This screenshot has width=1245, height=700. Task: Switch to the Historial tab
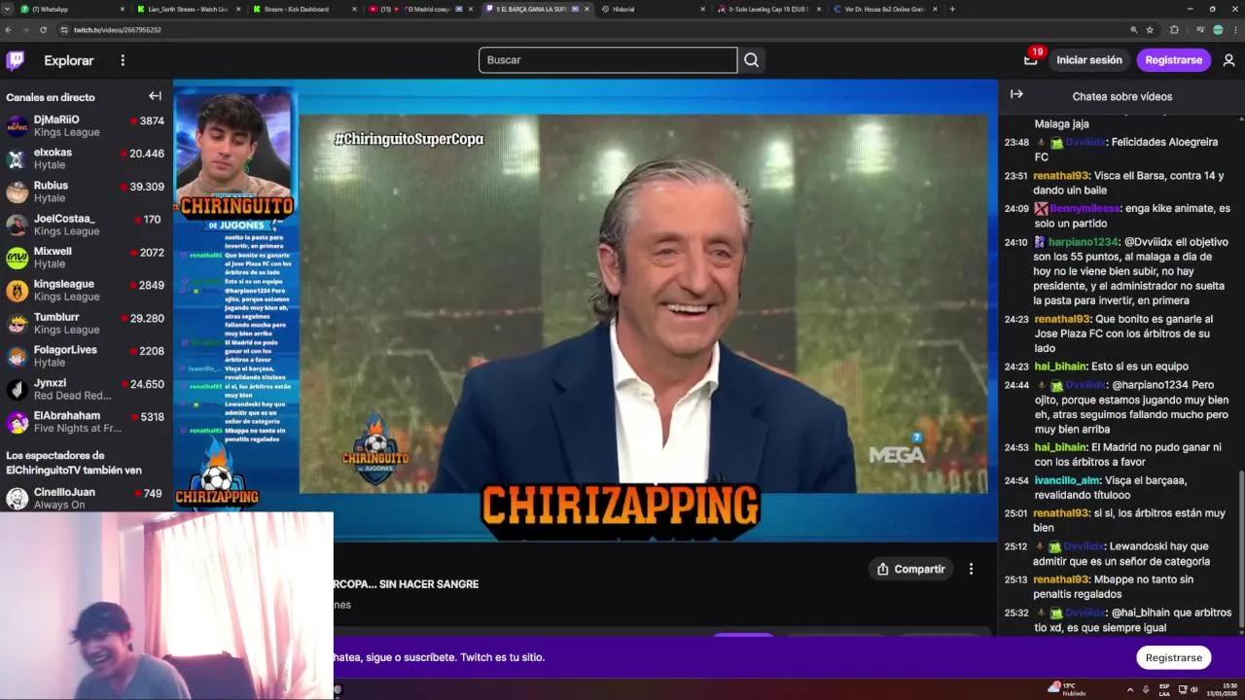(x=653, y=9)
